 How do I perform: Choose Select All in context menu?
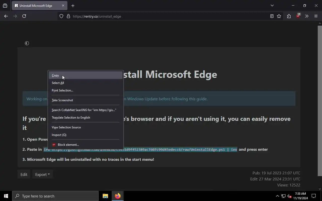point(86,83)
